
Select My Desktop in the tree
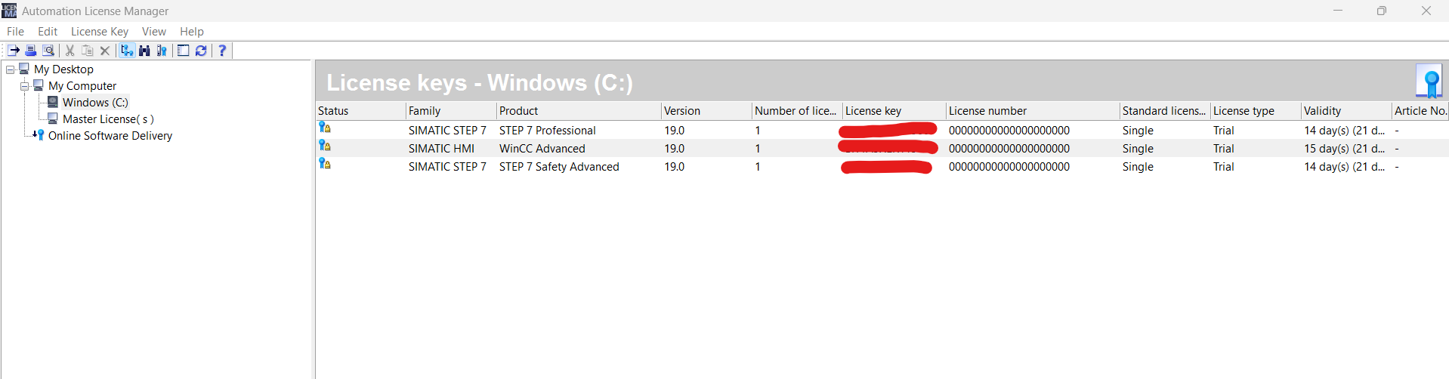point(63,69)
